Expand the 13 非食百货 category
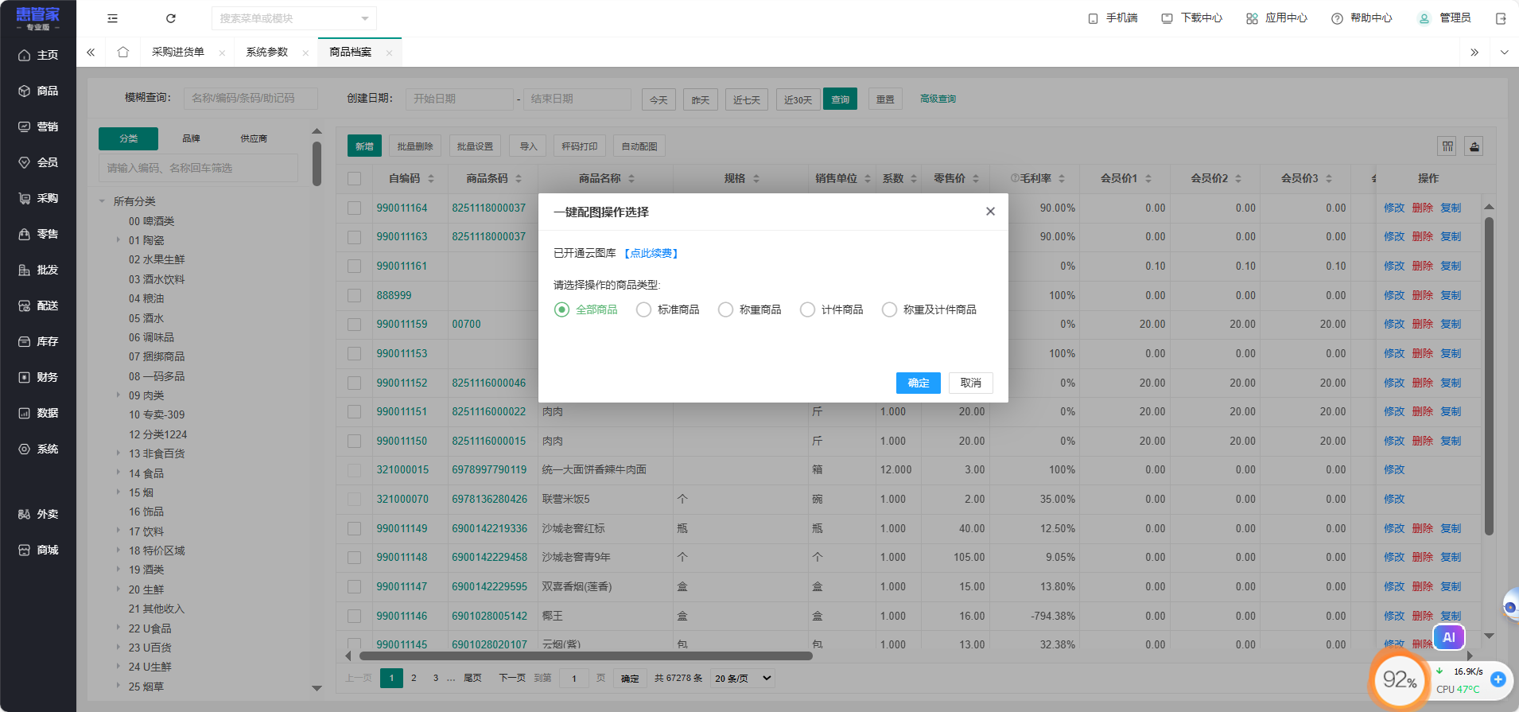 click(118, 453)
